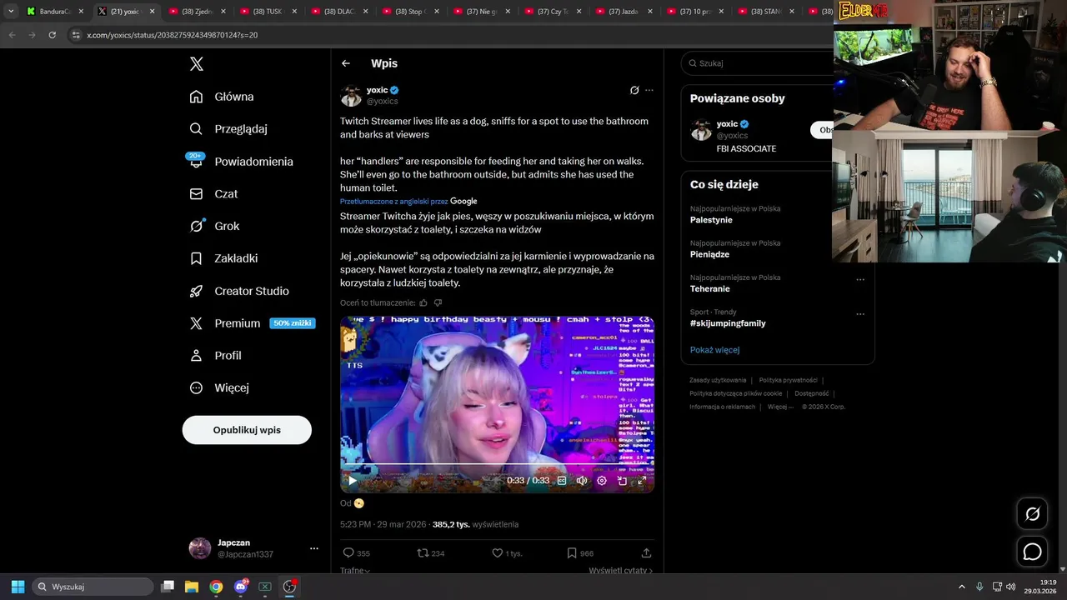Click Opublikuj wpis button
Image resolution: width=1067 pixels, height=600 pixels.
(247, 430)
